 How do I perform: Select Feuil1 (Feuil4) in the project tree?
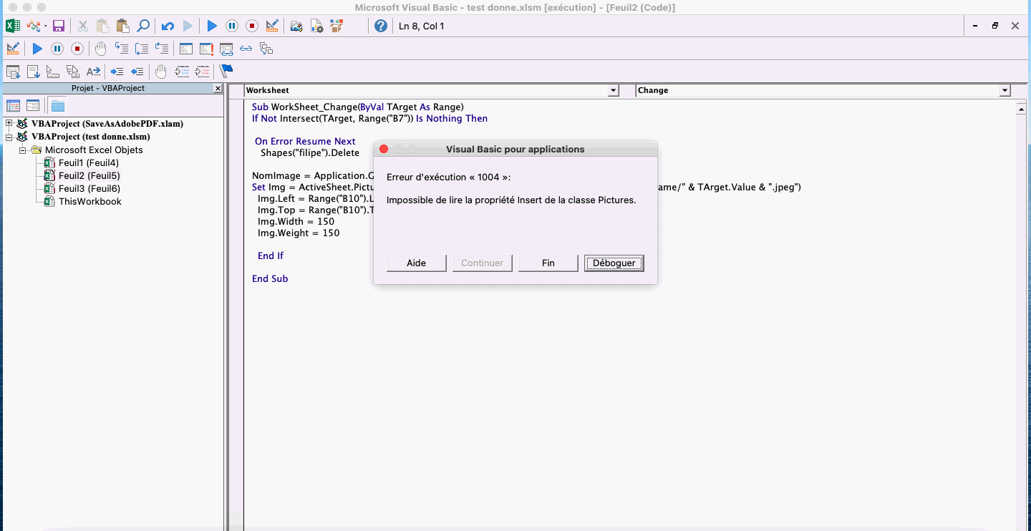click(x=89, y=163)
